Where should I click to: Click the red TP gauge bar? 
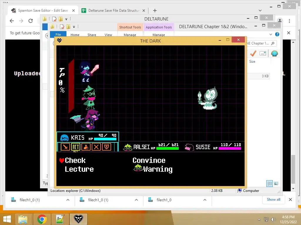[71, 86]
